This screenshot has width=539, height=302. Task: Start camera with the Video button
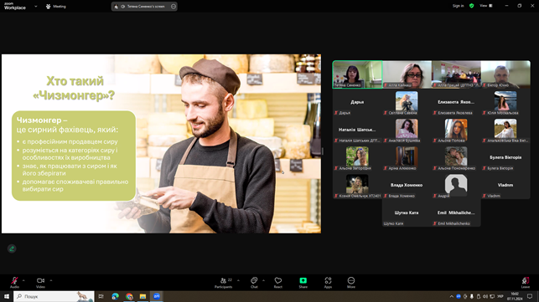tap(40, 283)
